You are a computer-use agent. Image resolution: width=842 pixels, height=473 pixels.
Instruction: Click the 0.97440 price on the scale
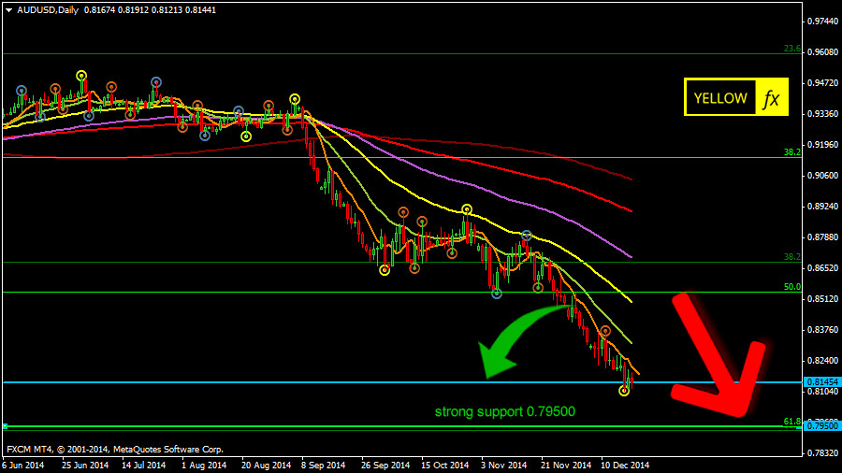click(x=821, y=21)
